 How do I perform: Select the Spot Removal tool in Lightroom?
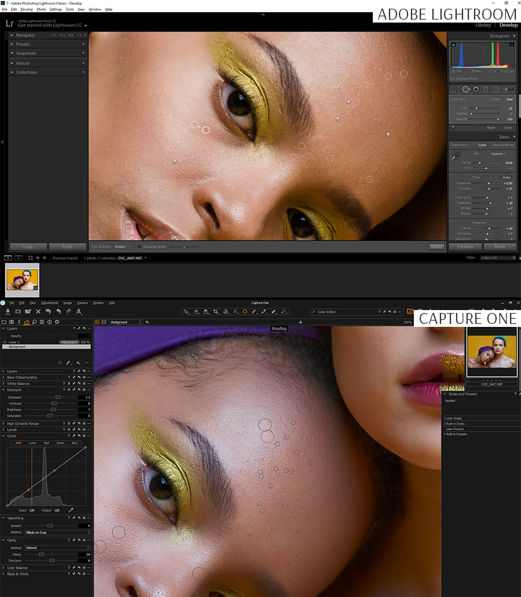(466, 89)
